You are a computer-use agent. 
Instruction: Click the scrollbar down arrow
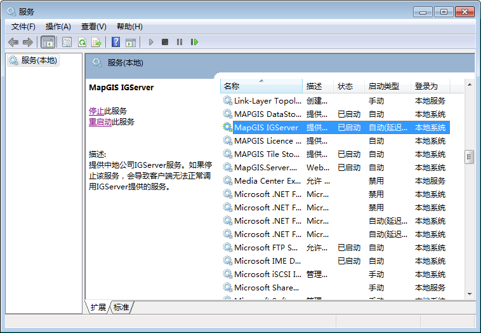pyautogui.click(x=470, y=294)
